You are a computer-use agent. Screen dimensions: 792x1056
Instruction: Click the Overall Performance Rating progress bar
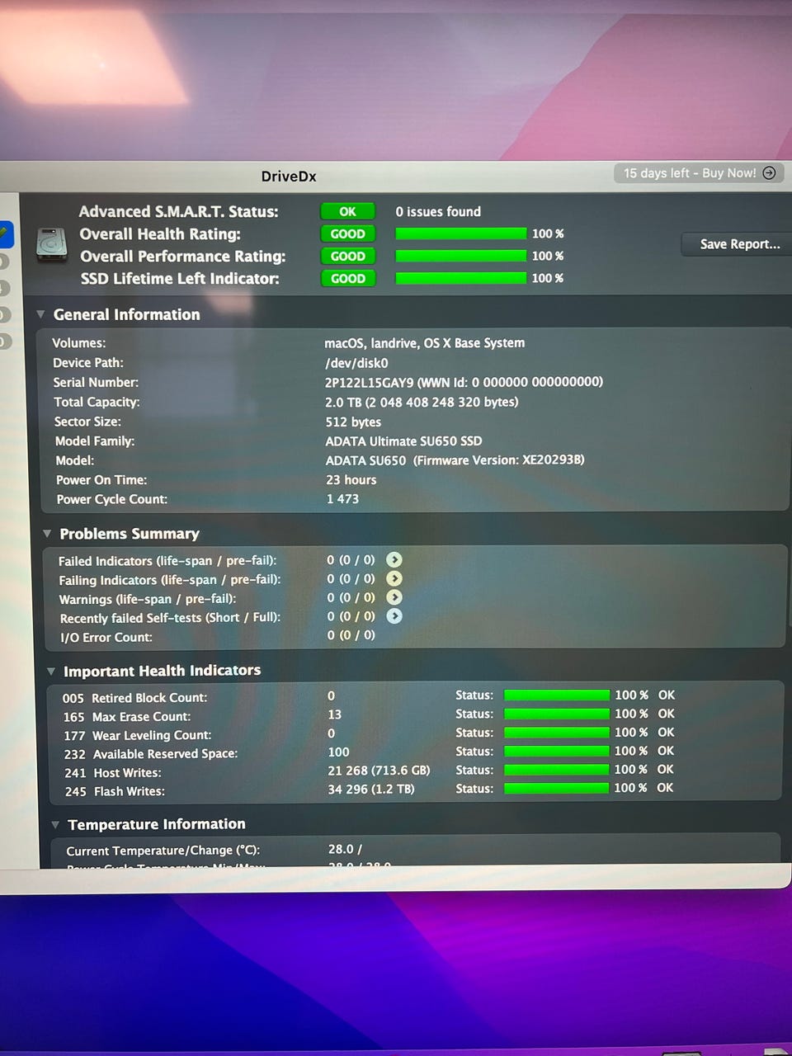click(x=460, y=257)
